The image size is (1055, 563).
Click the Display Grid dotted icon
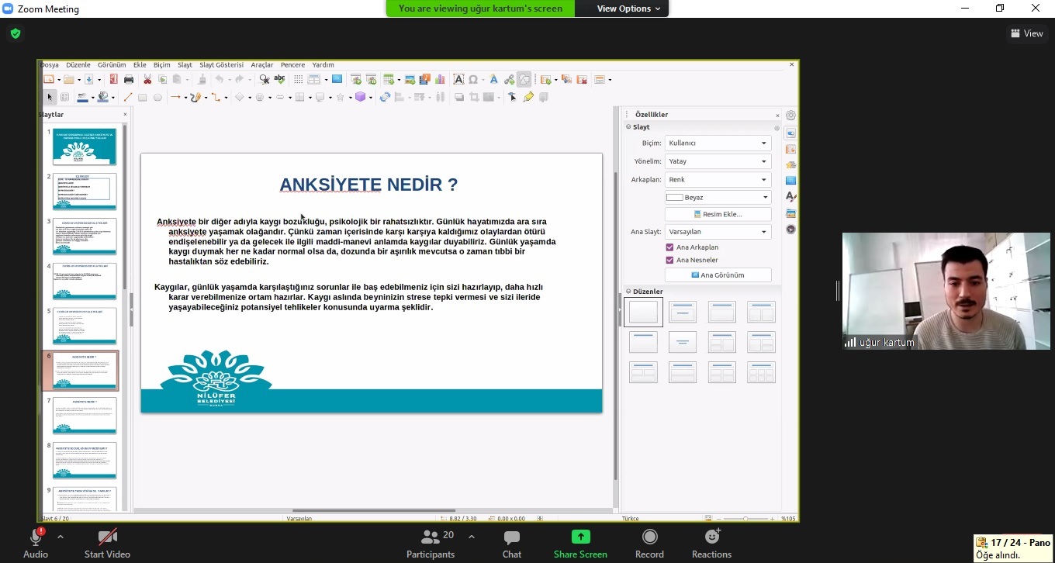[298, 79]
